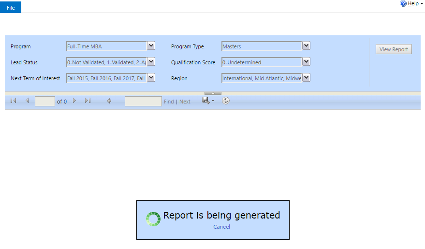
Task: Go to previous page of report
Action: click(27, 101)
